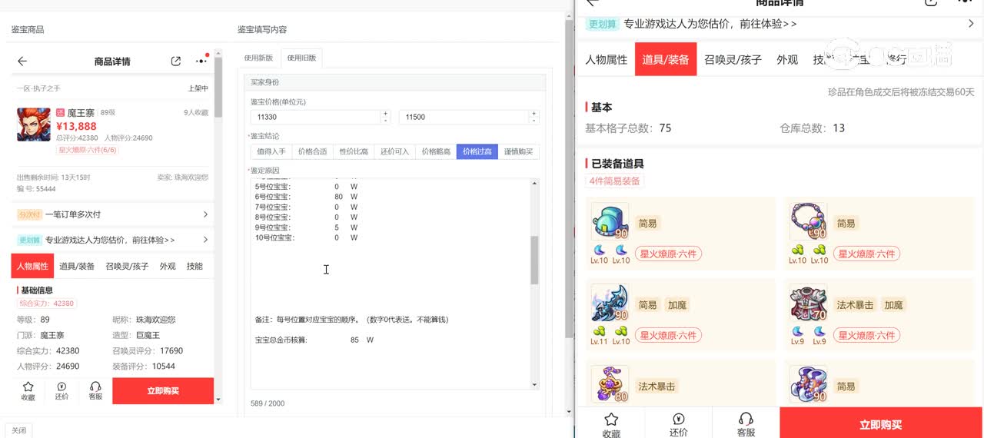Viewport: 984px width, 438px height.
Task: Expand 更划算 estimate row in left panel
Action: (x=112, y=240)
